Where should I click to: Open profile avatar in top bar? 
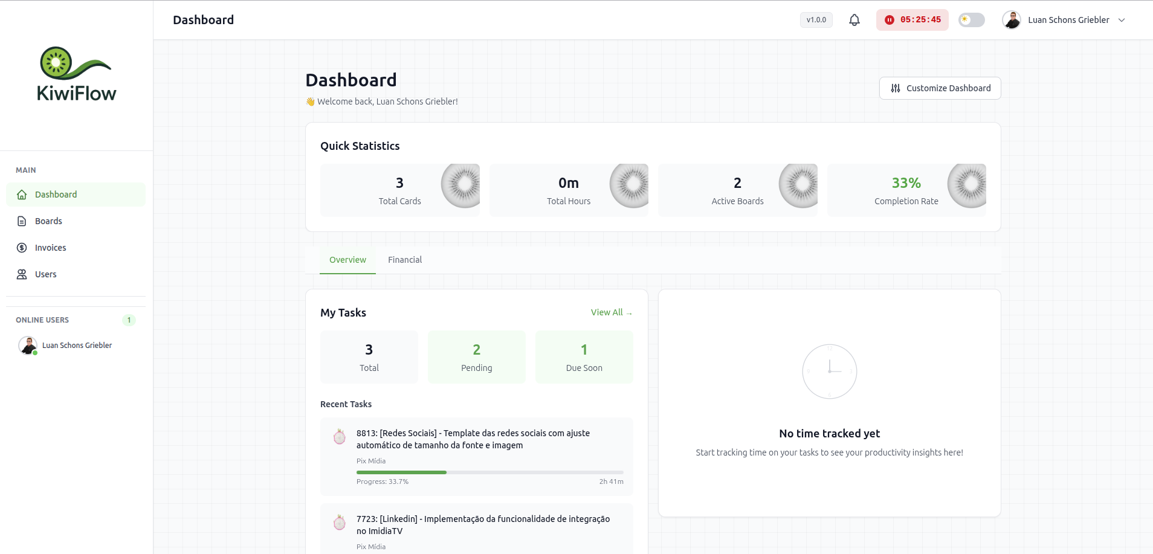pos(1011,20)
